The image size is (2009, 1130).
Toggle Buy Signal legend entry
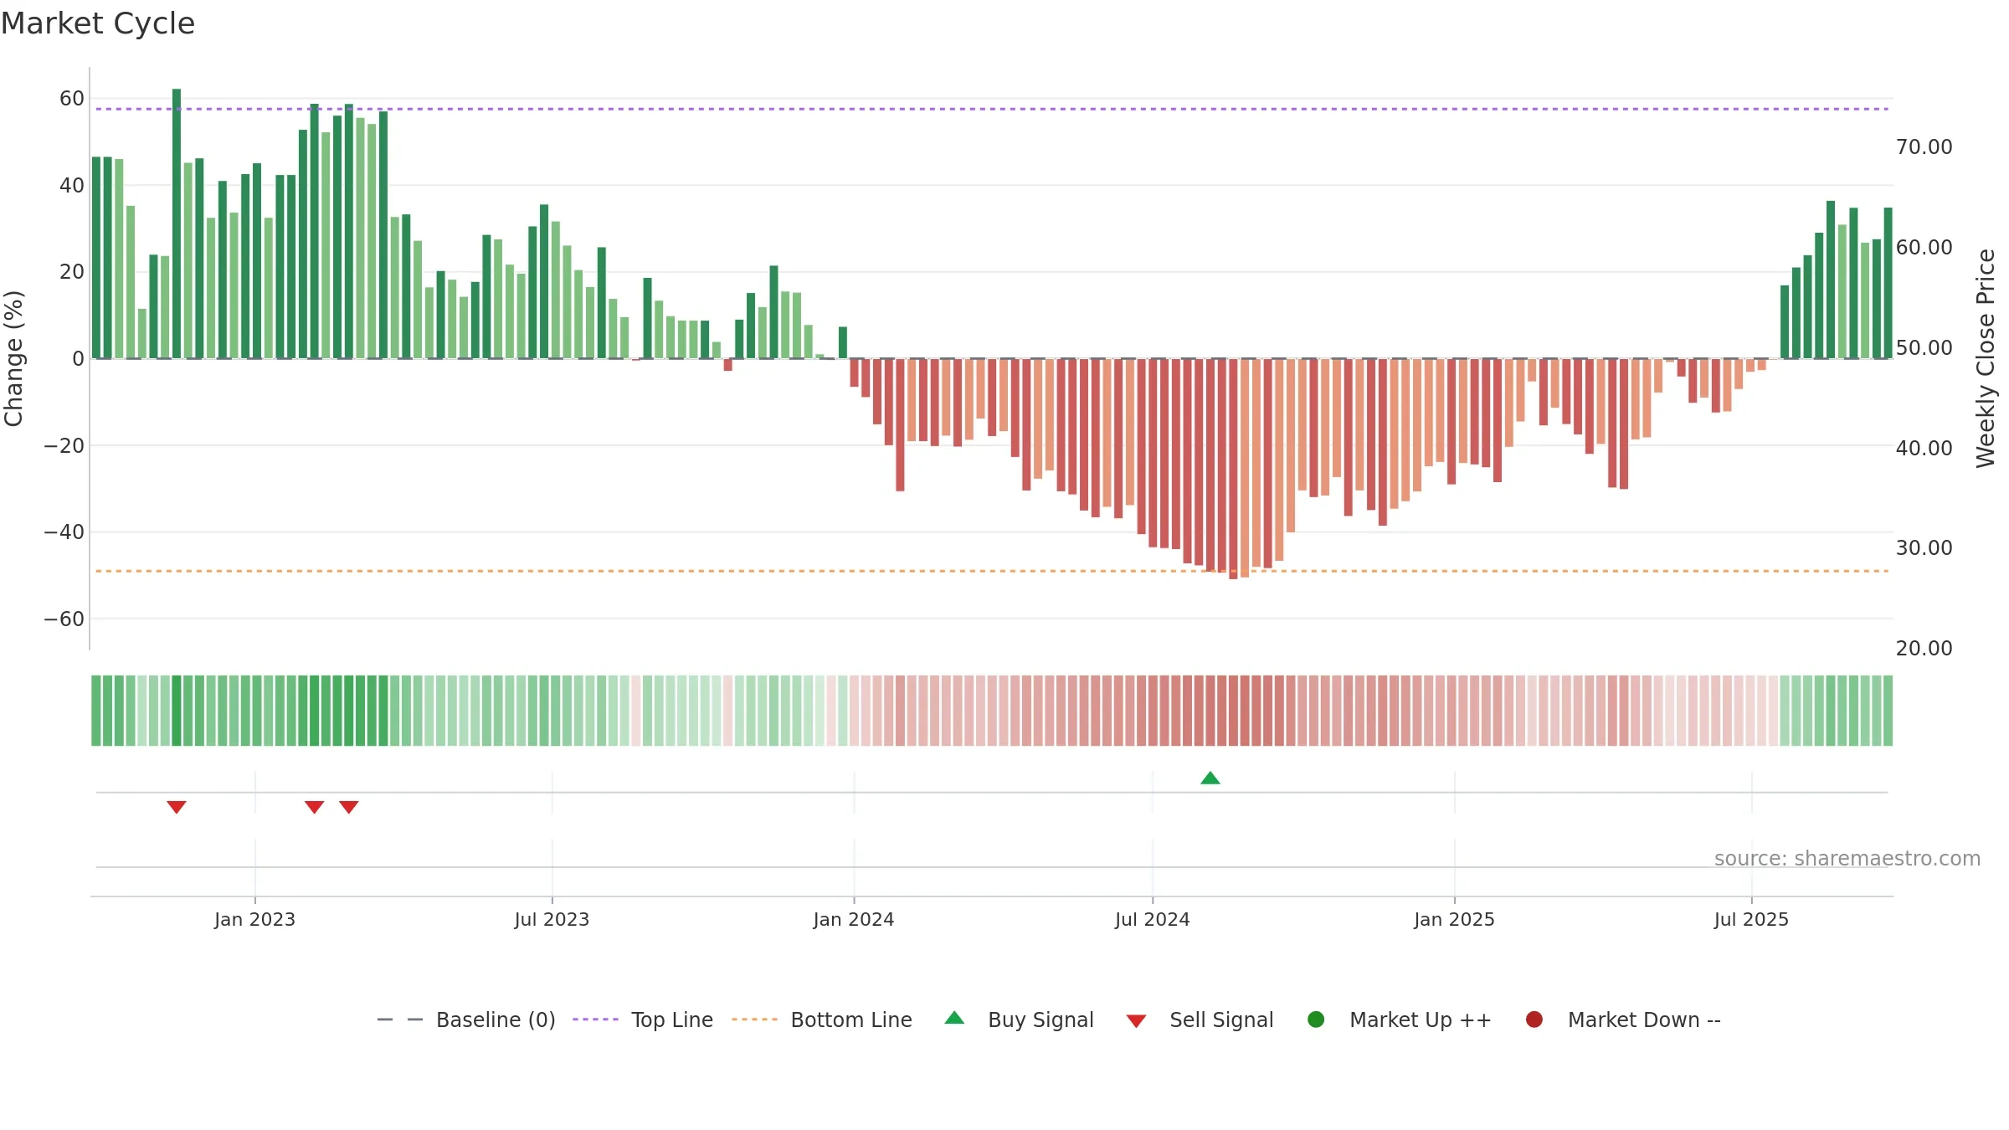pos(1019,1020)
